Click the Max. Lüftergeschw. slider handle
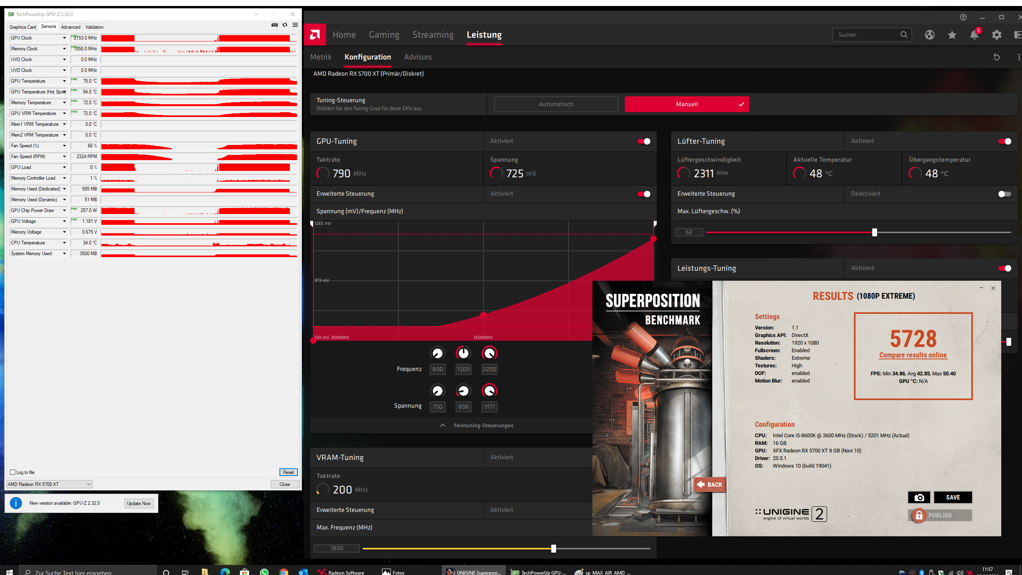This screenshot has width=1022, height=575. point(874,232)
